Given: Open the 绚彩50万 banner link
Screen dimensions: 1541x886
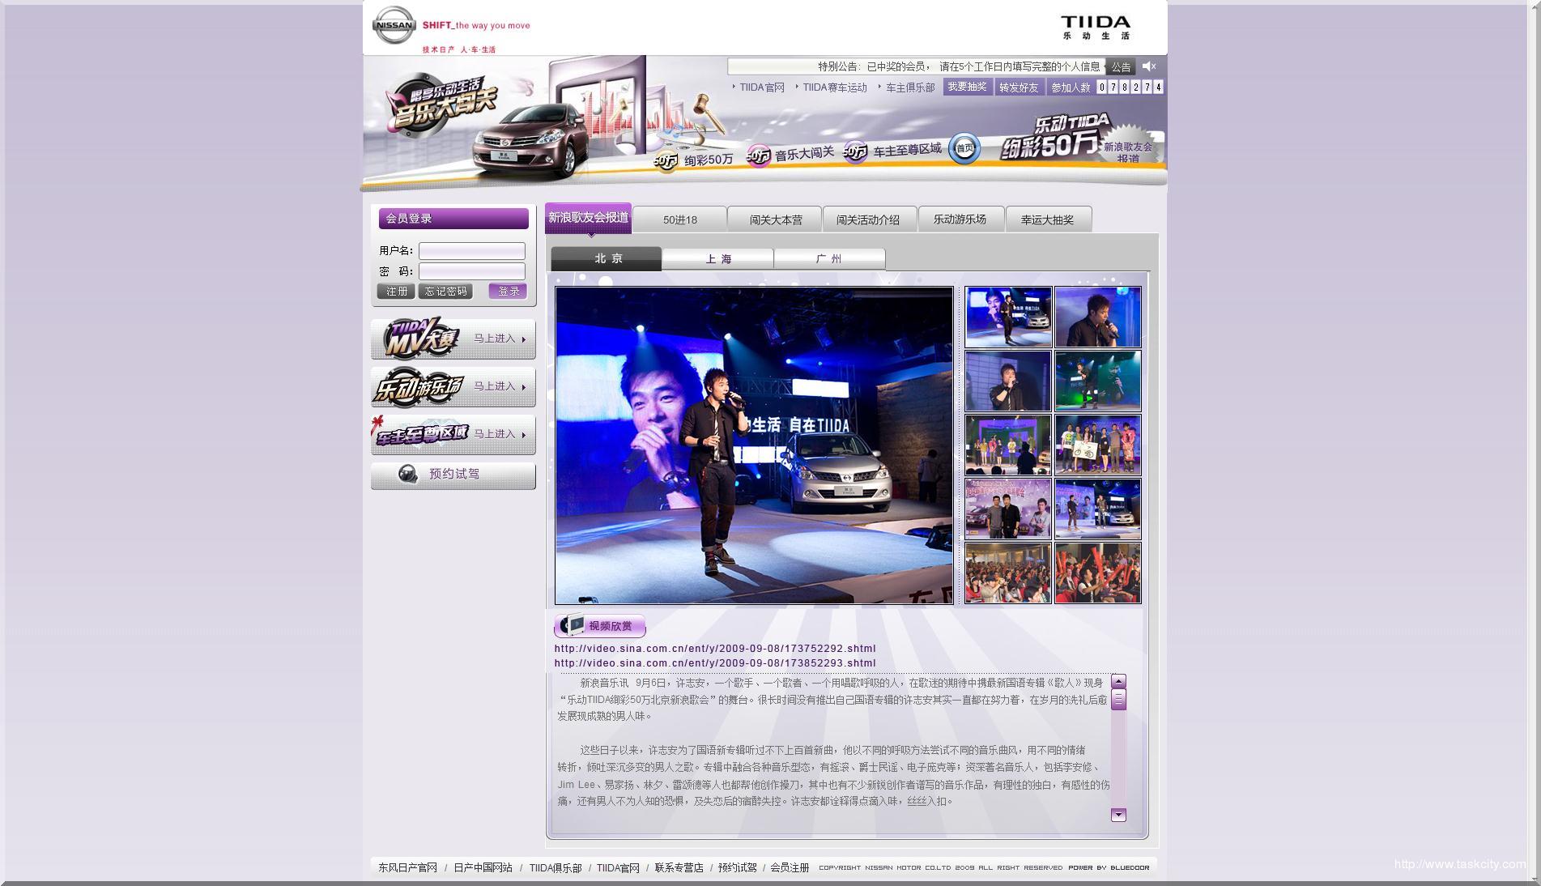Looking at the screenshot, I should (x=695, y=160).
